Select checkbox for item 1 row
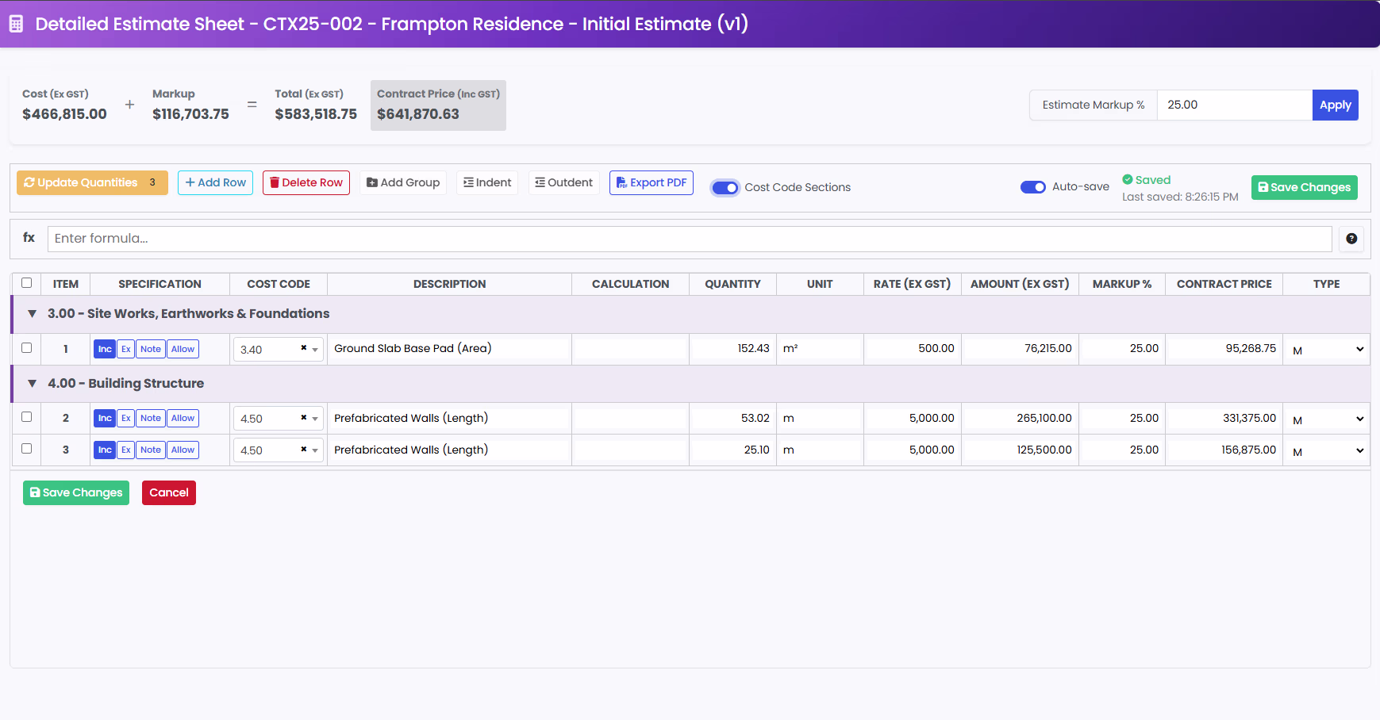This screenshot has width=1380, height=720. (27, 347)
